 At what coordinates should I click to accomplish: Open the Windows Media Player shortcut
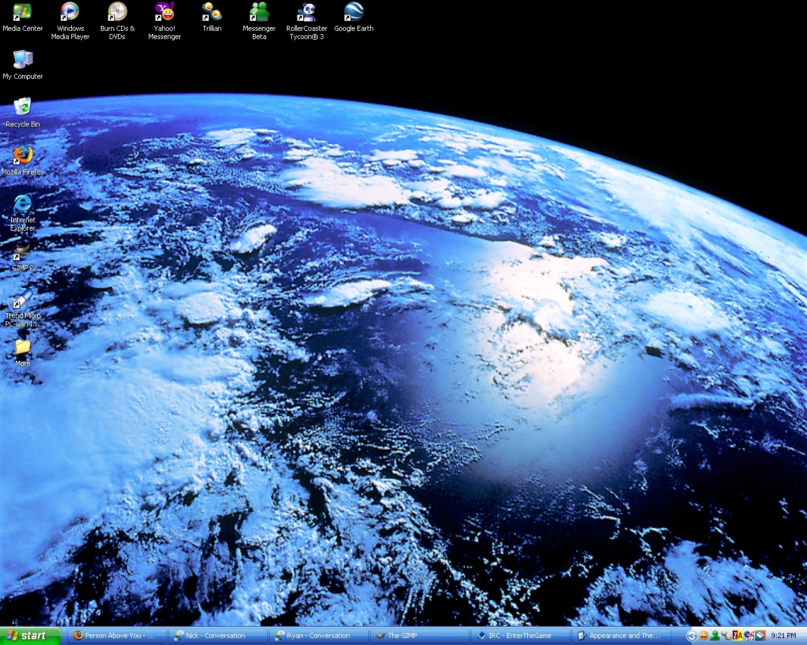pyautogui.click(x=70, y=13)
